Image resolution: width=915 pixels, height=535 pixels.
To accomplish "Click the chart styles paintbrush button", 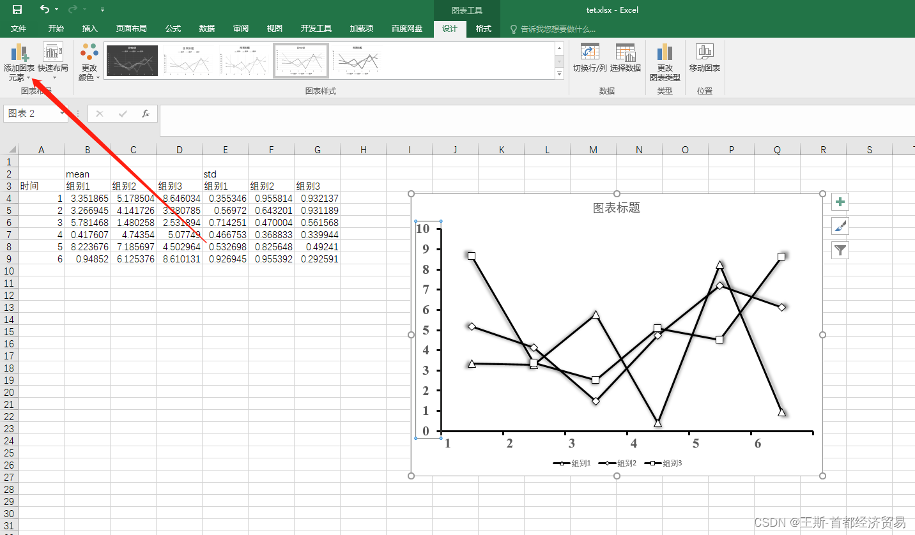I will pos(840,226).
